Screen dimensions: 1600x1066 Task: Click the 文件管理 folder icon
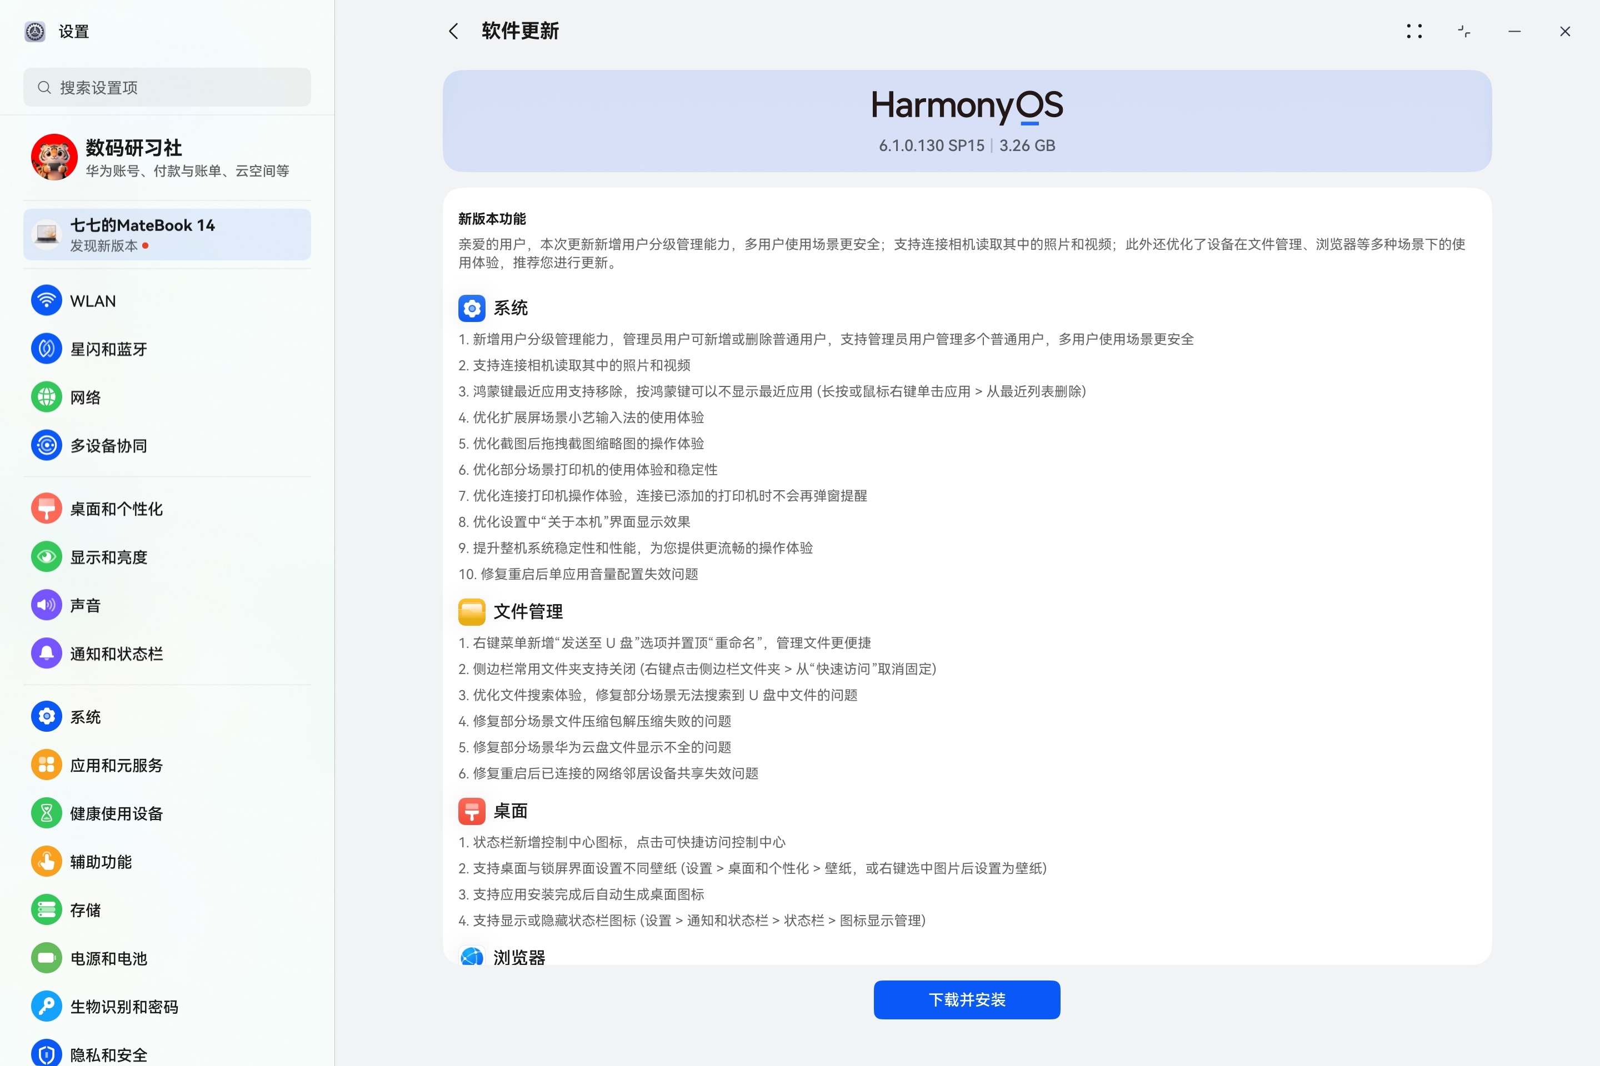point(472,611)
